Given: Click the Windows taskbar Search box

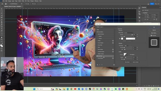Looking at the screenshot, I should click(45, 89).
